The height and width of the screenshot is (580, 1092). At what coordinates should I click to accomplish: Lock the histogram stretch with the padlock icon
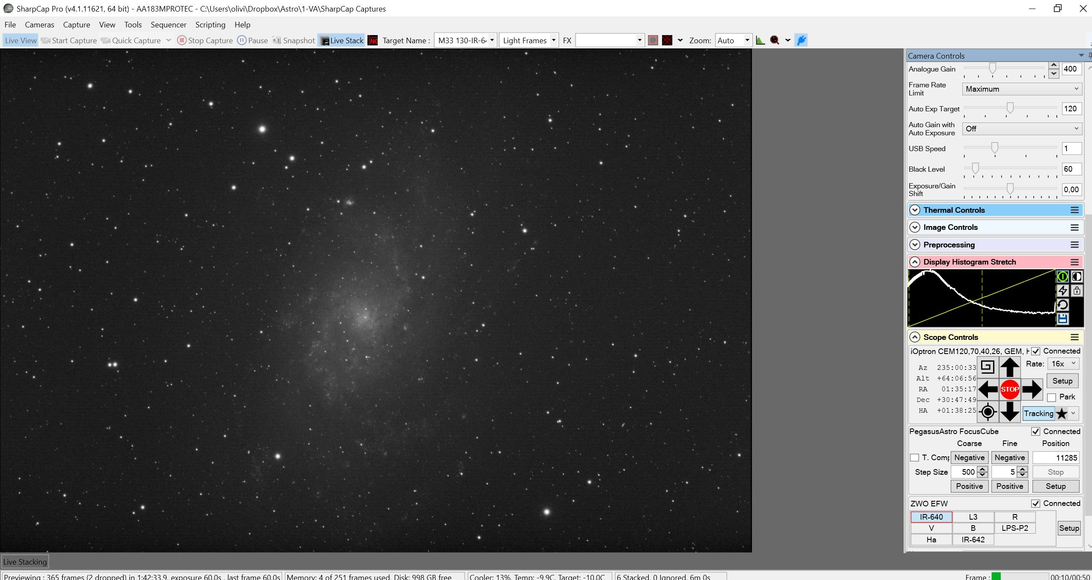pyautogui.click(x=1077, y=291)
